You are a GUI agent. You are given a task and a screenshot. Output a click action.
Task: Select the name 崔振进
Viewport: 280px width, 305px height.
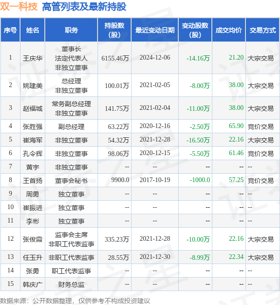[33, 208]
